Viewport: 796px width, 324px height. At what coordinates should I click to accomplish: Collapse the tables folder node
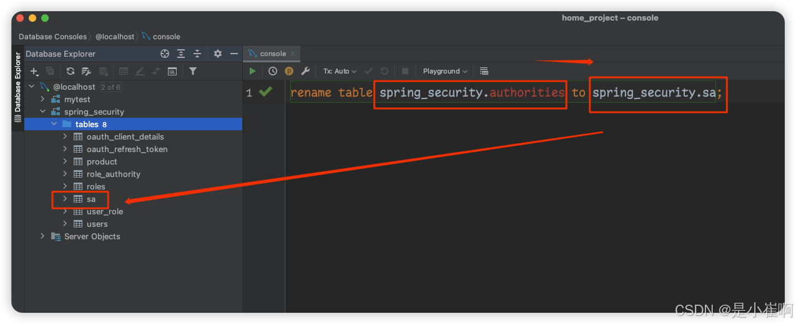[54, 124]
